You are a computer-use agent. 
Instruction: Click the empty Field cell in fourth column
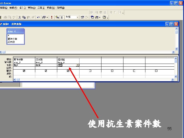click(x=90, y=59)
